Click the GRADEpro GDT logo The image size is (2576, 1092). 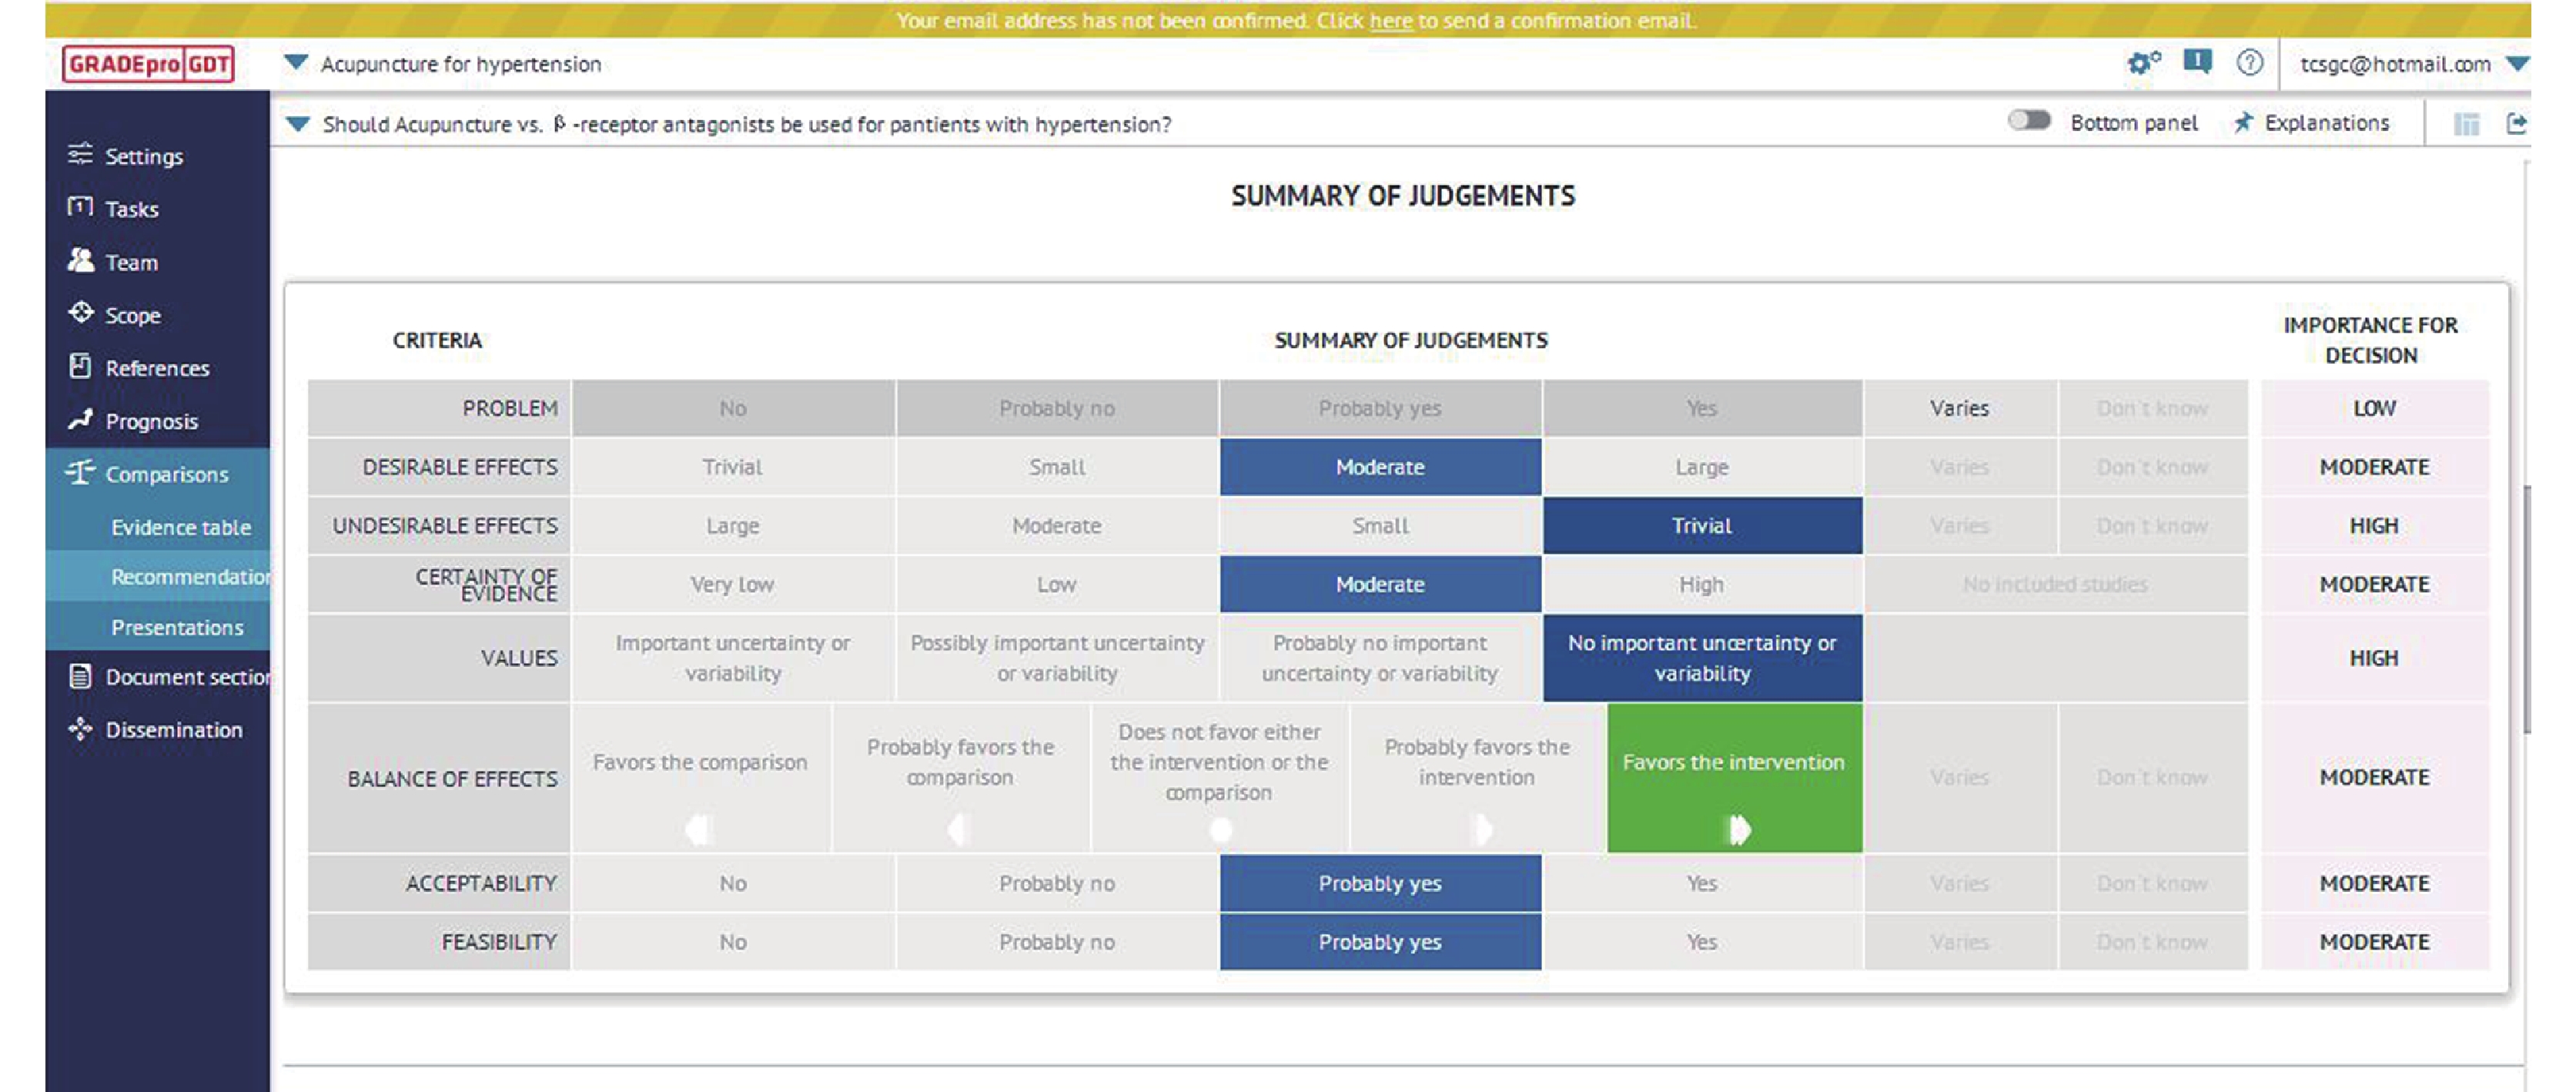[148, 64]
